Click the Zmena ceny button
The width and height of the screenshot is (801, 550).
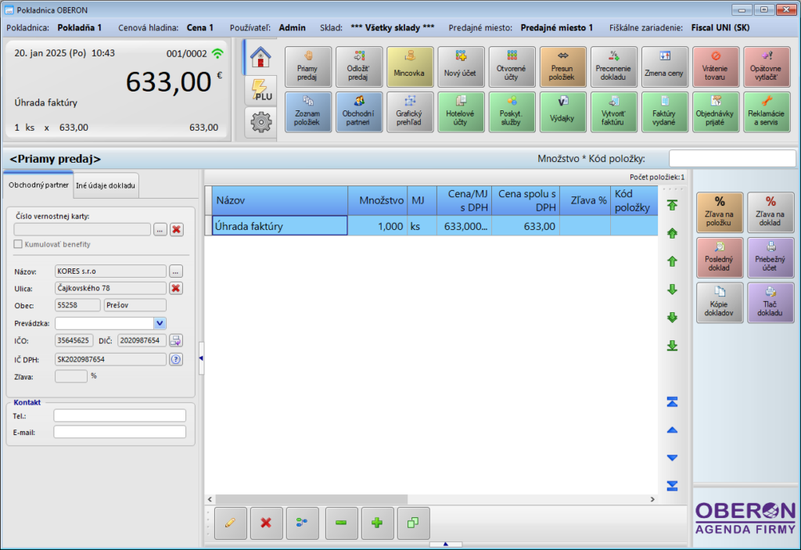point(665,67)
